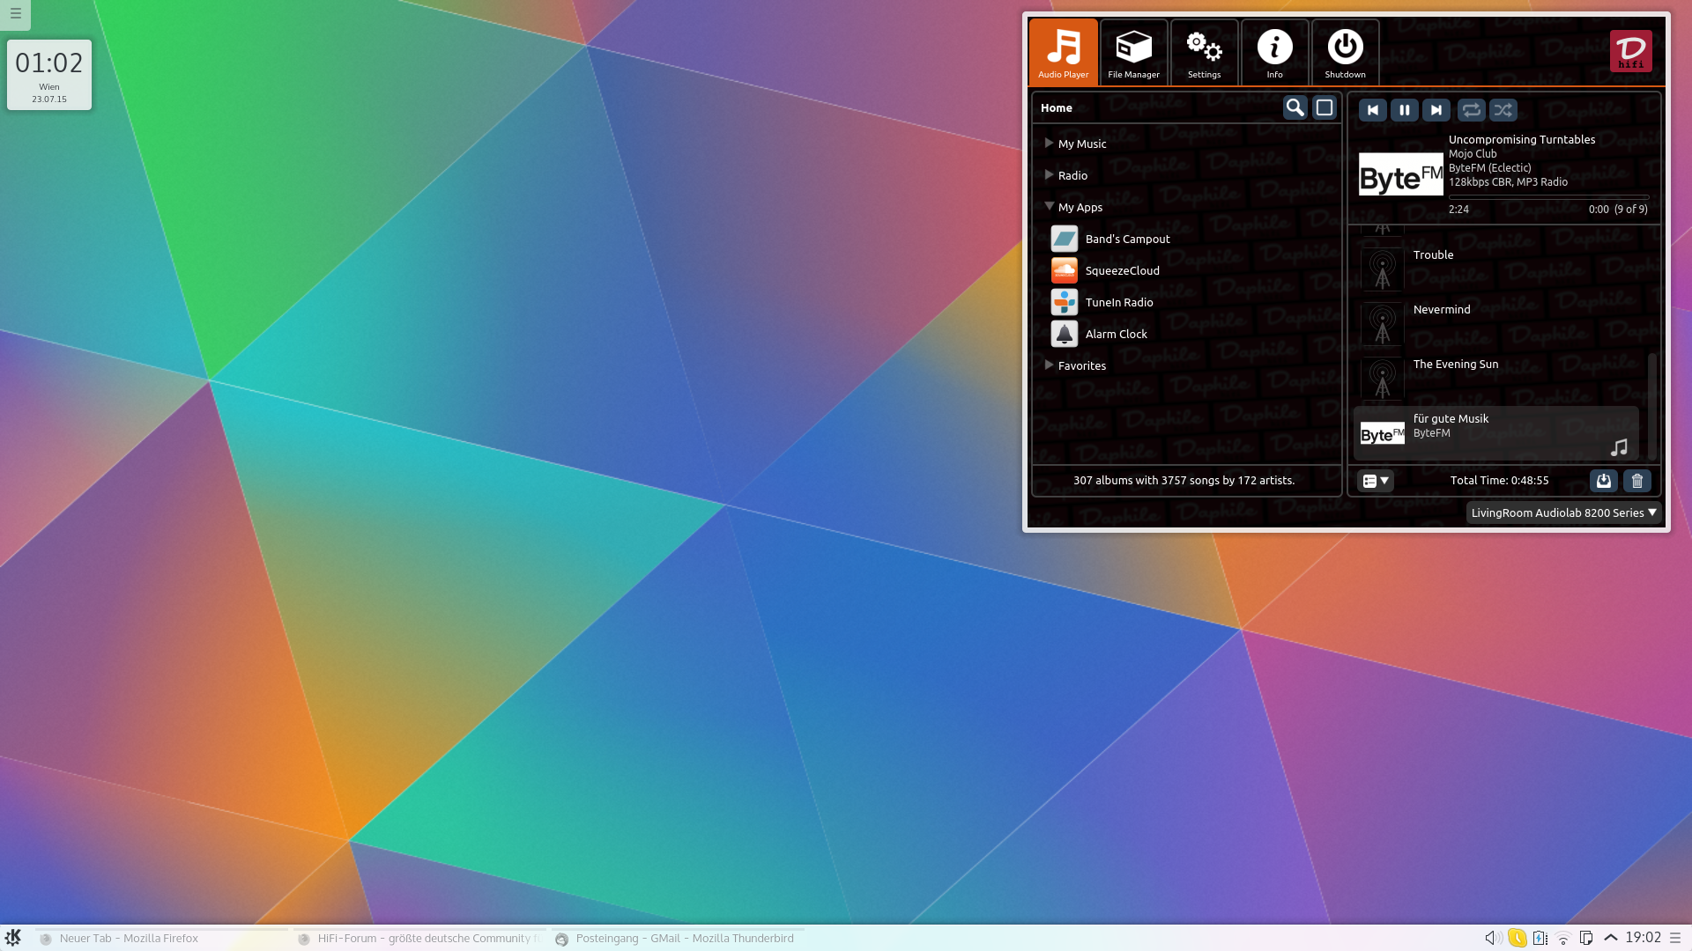Open the system tray volume icon
The height and width of the screenshot is (951, 1692).
(1490, 938)
